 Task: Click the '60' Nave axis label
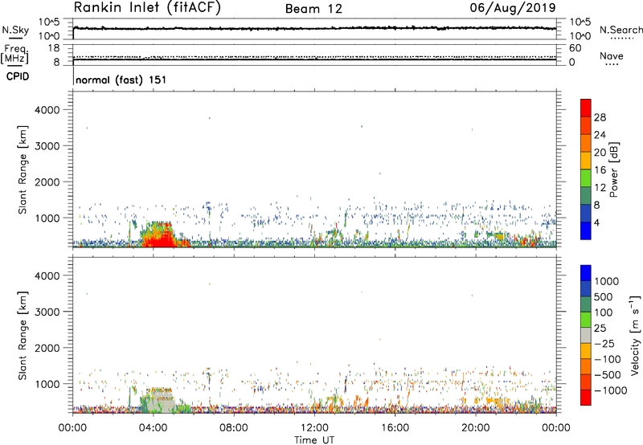click(575, 48)
